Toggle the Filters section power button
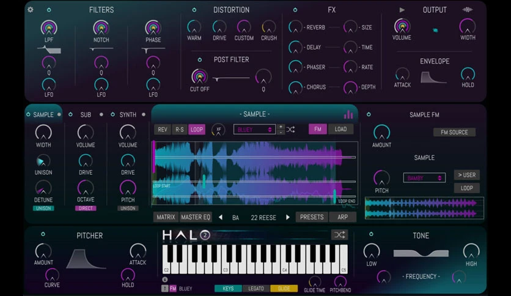Screen dimensions: 511x296 point(49,10)
